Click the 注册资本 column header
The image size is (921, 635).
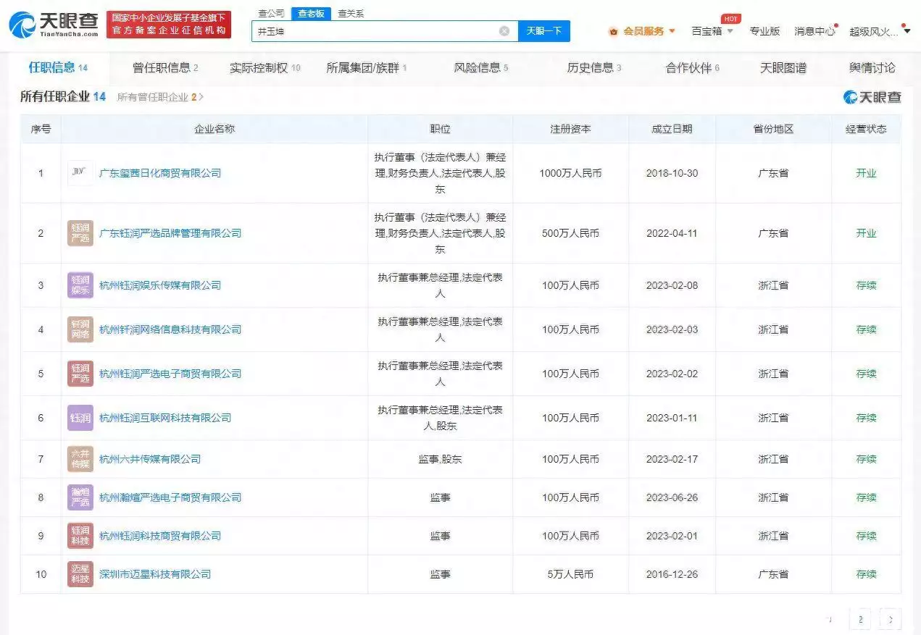click(x=570, y=129)
